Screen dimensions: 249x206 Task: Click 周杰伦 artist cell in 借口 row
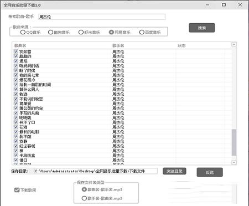point(118,160)
